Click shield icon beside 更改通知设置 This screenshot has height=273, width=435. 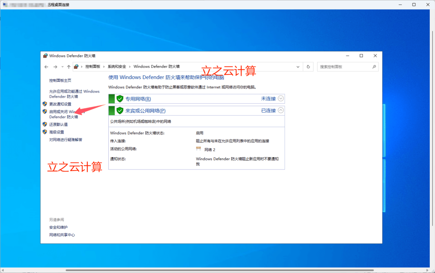click(x=45, y=104)
